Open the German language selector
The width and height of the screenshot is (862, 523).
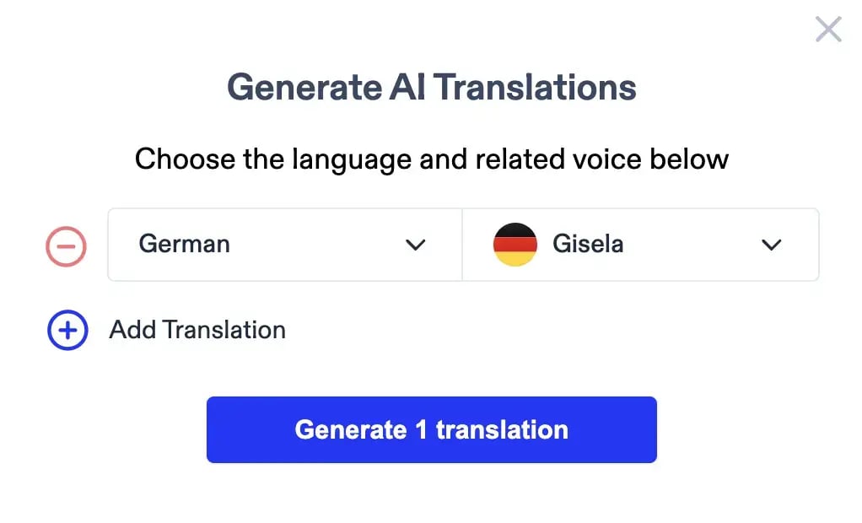tap(284, 245)
